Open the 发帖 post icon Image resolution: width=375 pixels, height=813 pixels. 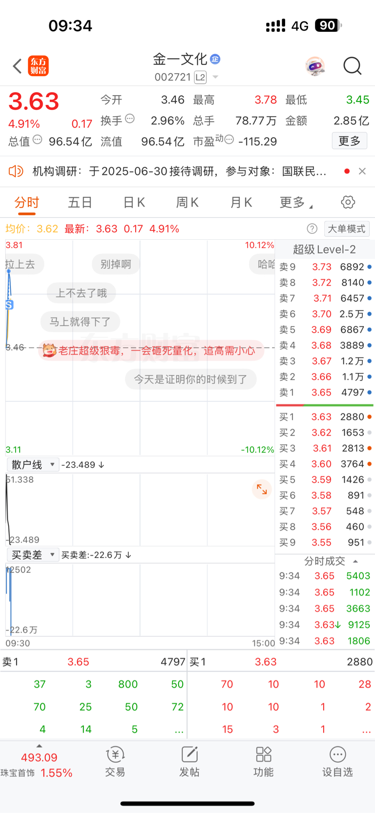tap(189, 762)
